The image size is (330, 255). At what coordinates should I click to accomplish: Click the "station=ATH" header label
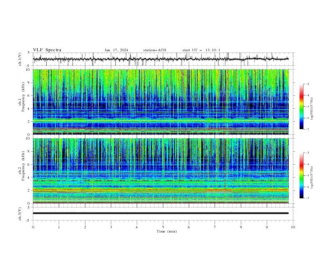(x=155, y=50)
